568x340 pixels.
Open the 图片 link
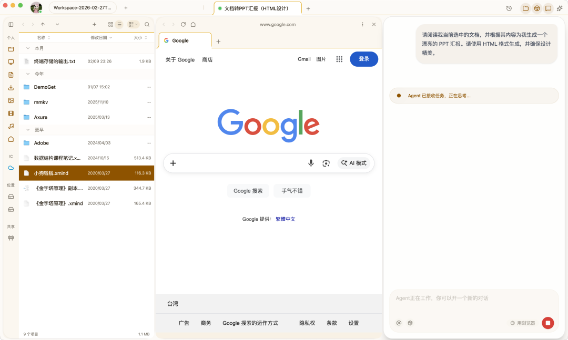(321, 59)
